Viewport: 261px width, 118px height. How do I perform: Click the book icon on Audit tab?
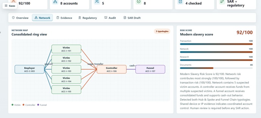click(x=106, y=17)
